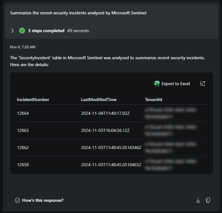Viewport: 222px width, 213px height.
Task: Click the Nov 4, 7:20 AM timestamp
Action: coord(23,47)
